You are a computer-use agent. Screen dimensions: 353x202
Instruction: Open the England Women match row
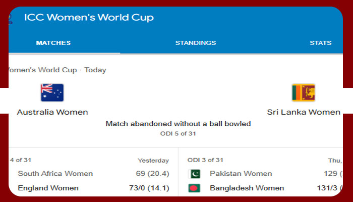point(48,188)
